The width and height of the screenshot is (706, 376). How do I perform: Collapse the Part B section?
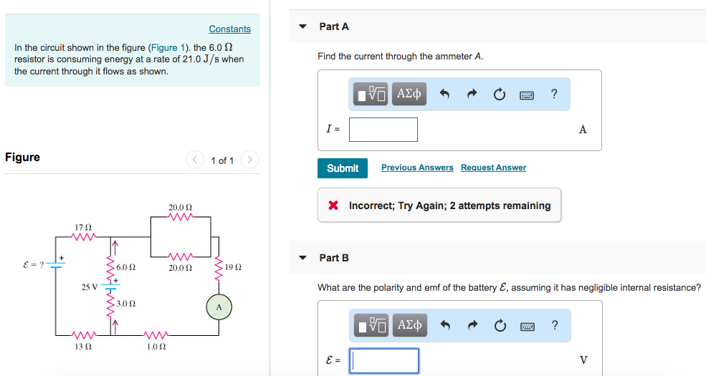coord(302,258)
